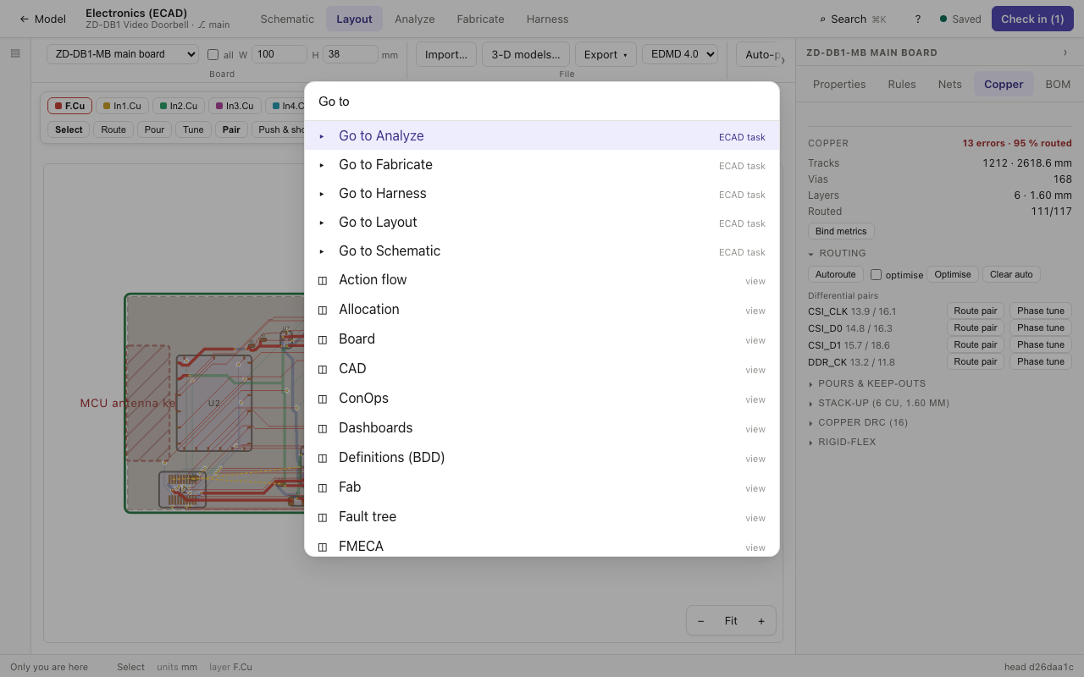This screenshot has width=1084, height=677.
Task: Zoom in with the plus button
Action: [761, 621]
